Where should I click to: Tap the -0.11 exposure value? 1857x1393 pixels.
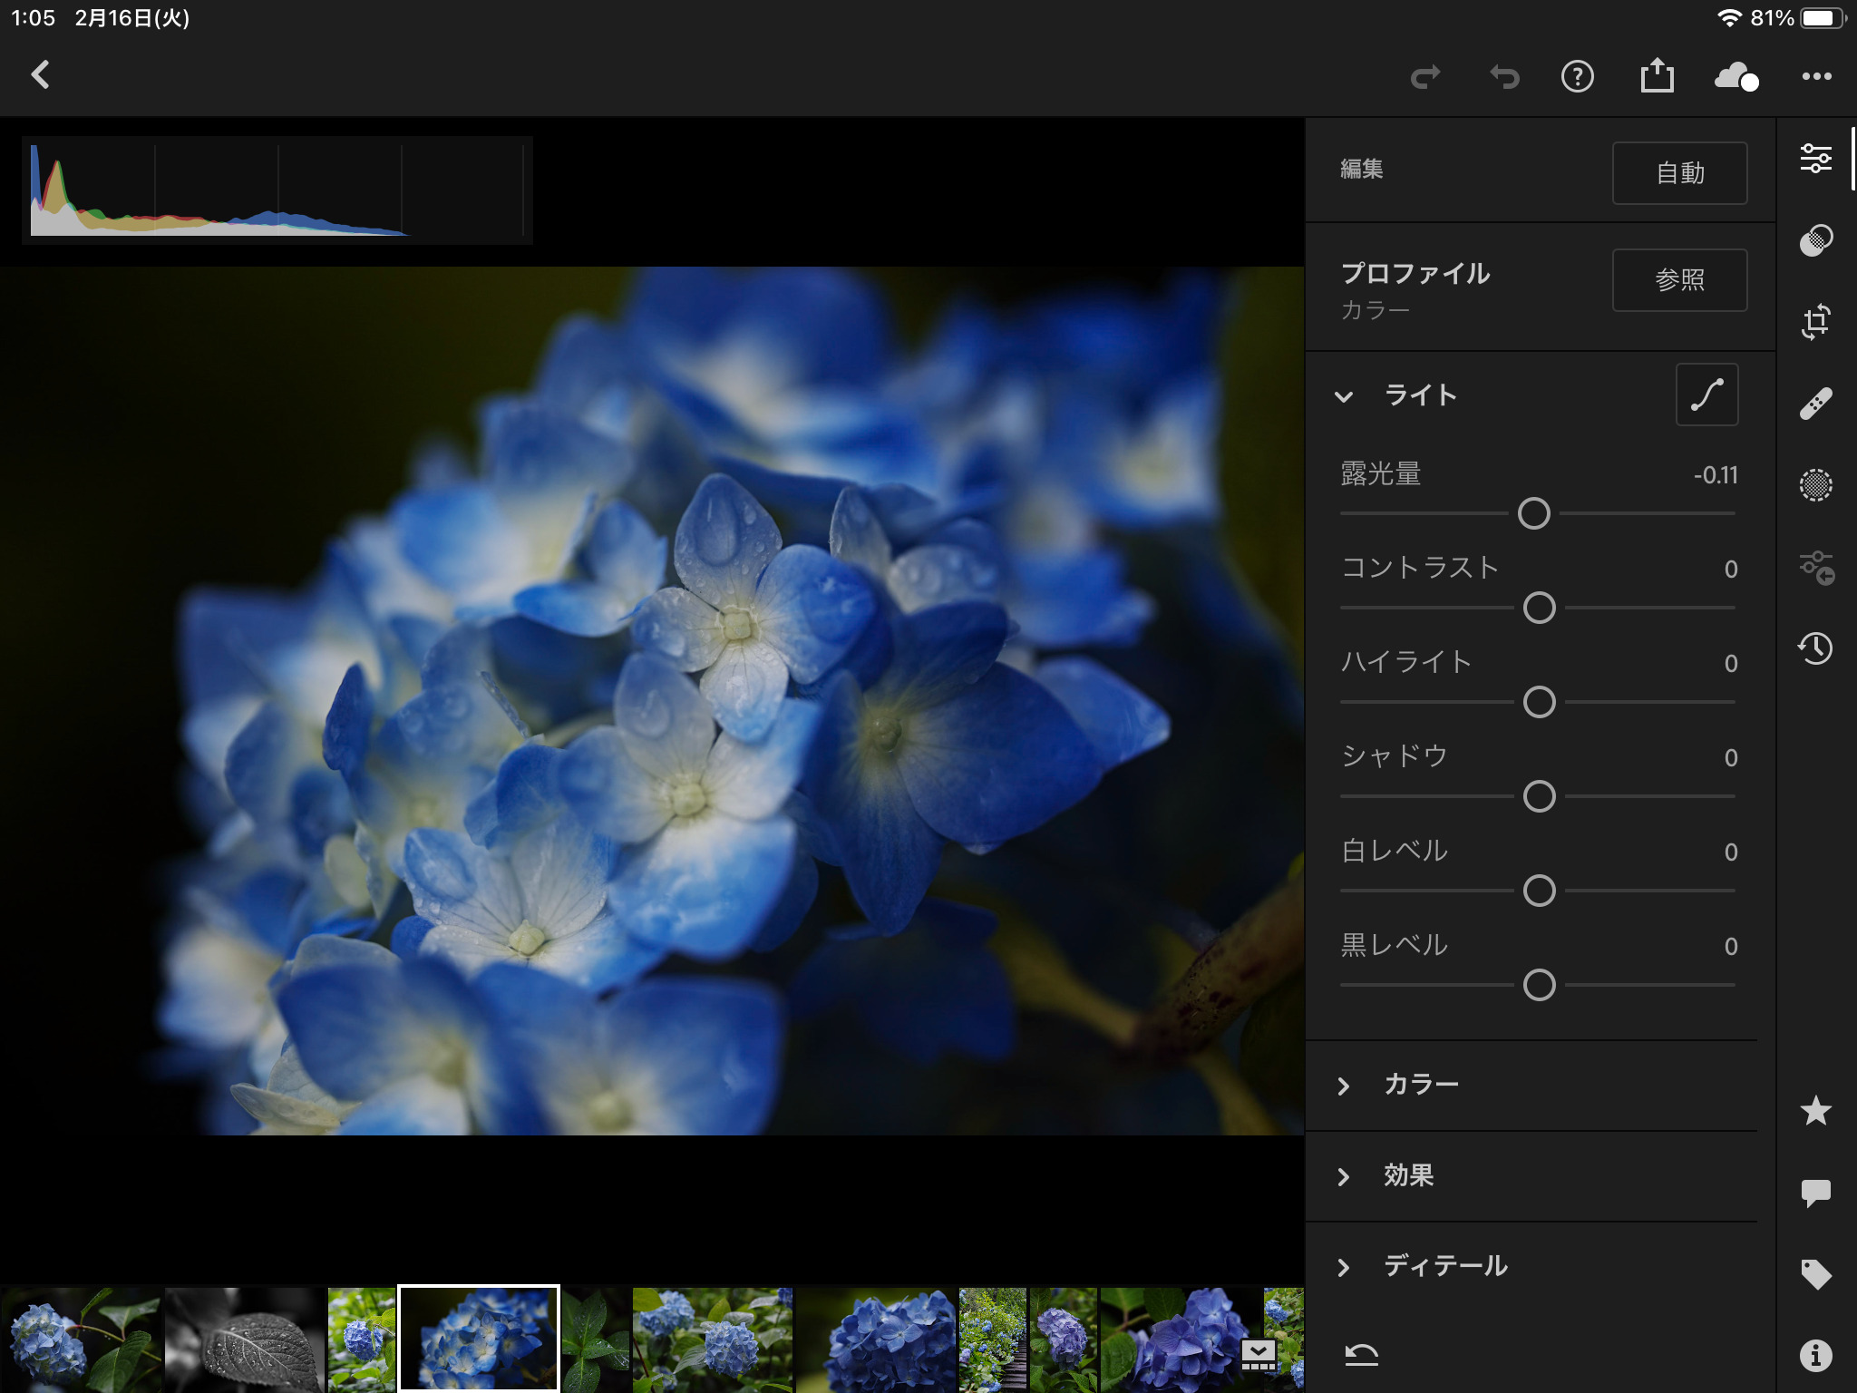1716,475
